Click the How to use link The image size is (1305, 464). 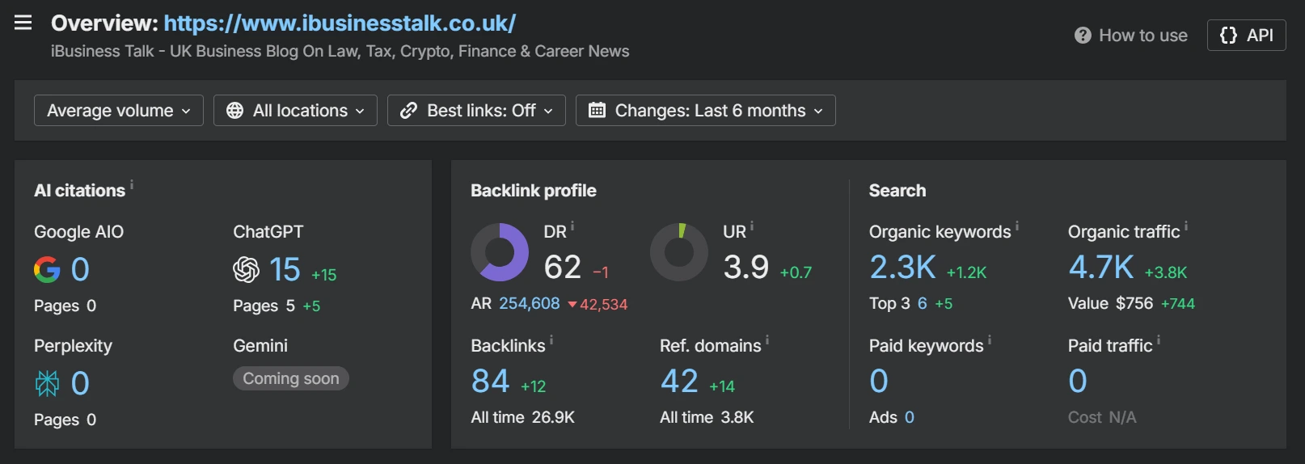(1131, 36)
